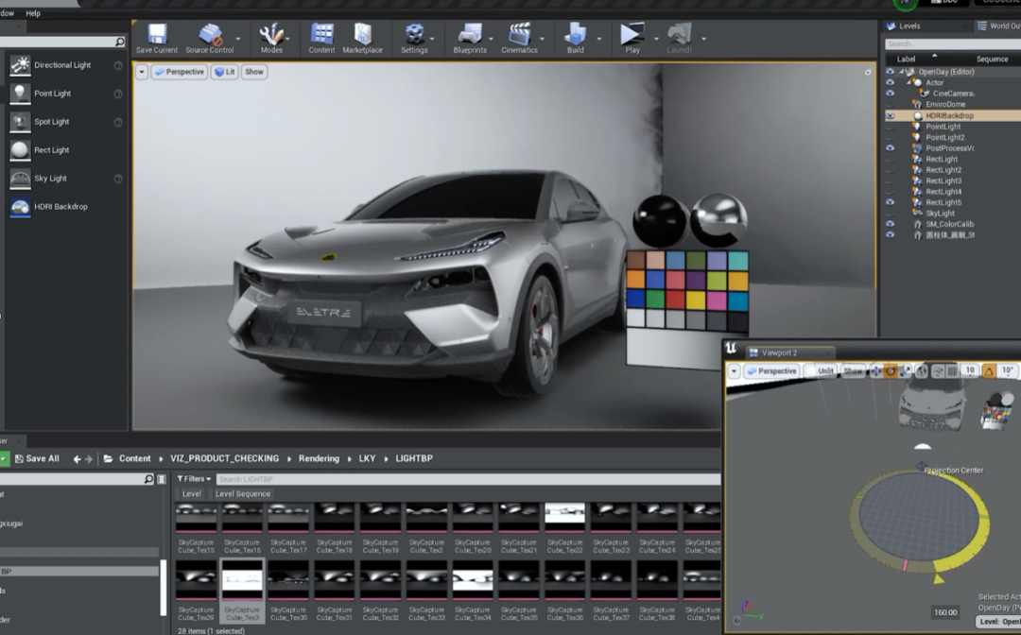Toggle visibility eye for HDRIBackdrop
Image resolution: width=1021 pixels, height=635 pixels.
coord(890,115)
